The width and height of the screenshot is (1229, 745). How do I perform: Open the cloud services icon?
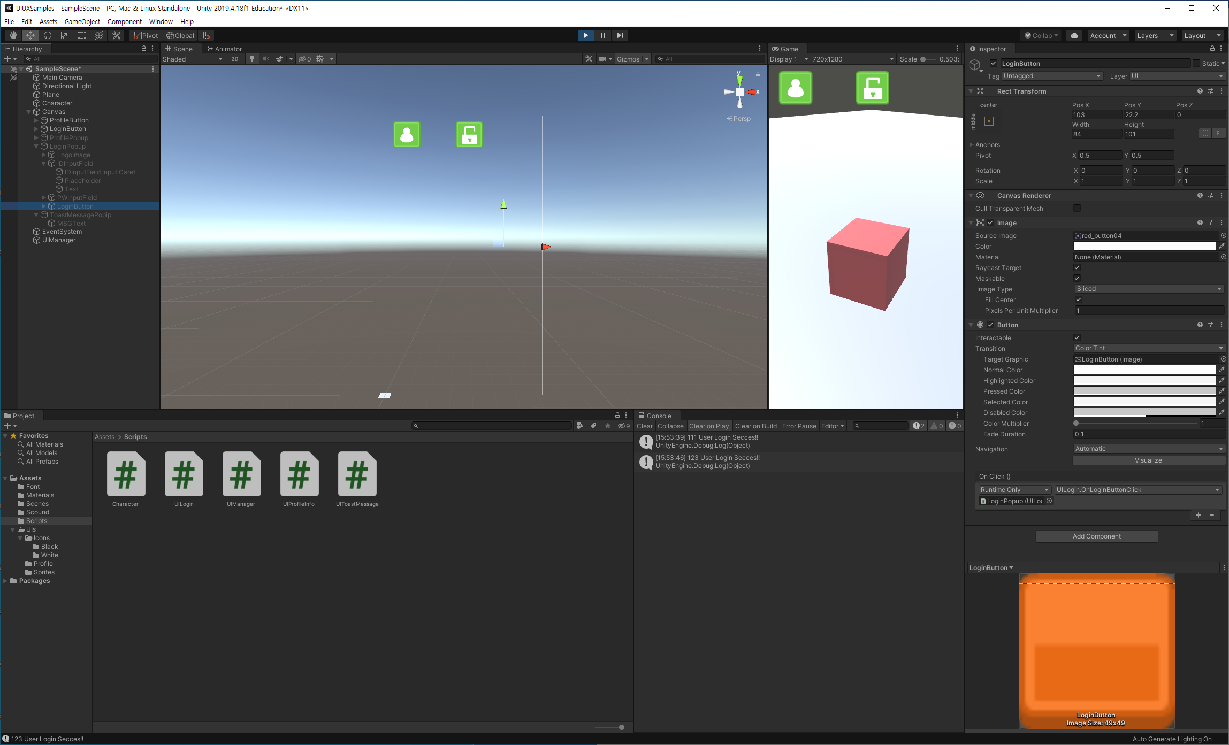pyautogui.click(x=1074, y=35)
